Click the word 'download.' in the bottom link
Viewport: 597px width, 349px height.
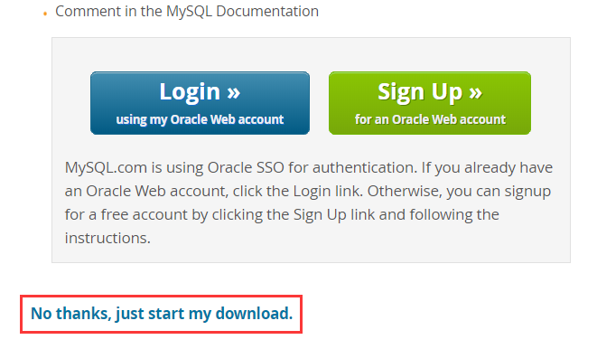pos(254,314)
